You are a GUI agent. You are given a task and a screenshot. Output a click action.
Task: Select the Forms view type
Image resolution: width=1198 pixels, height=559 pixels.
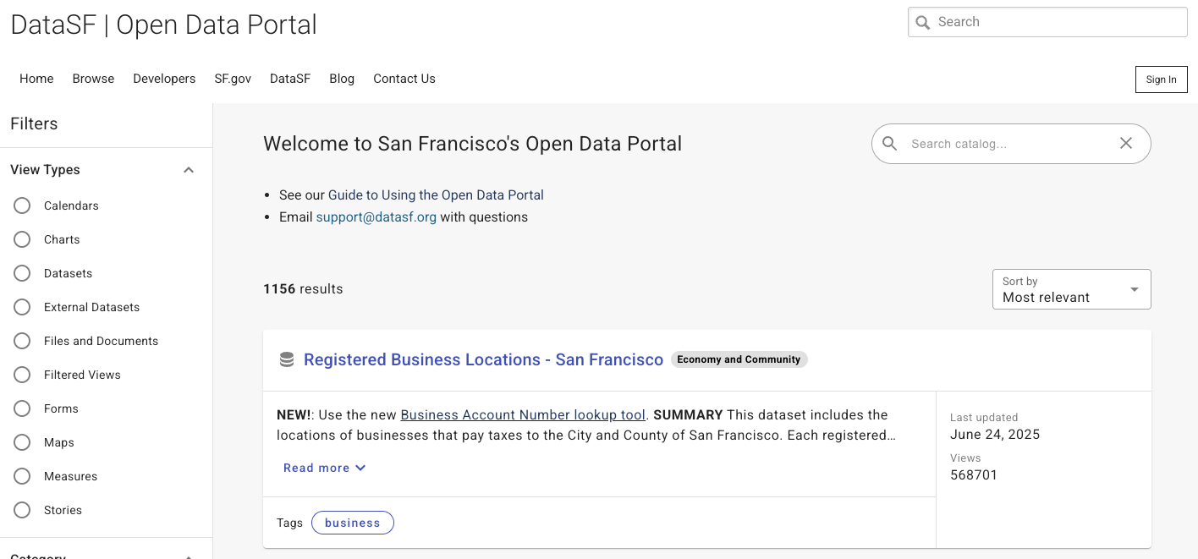tap(22, 408)
